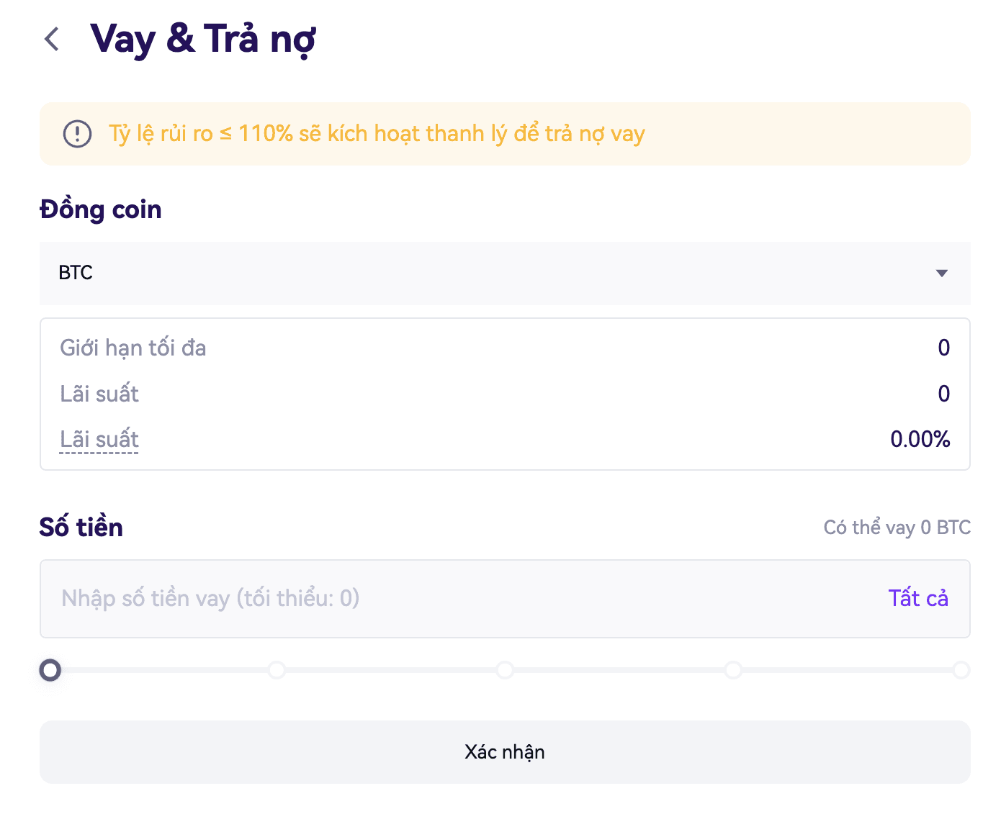Click the Tất cả link
The image size is (1001, 832).
[x=917, y=599]
